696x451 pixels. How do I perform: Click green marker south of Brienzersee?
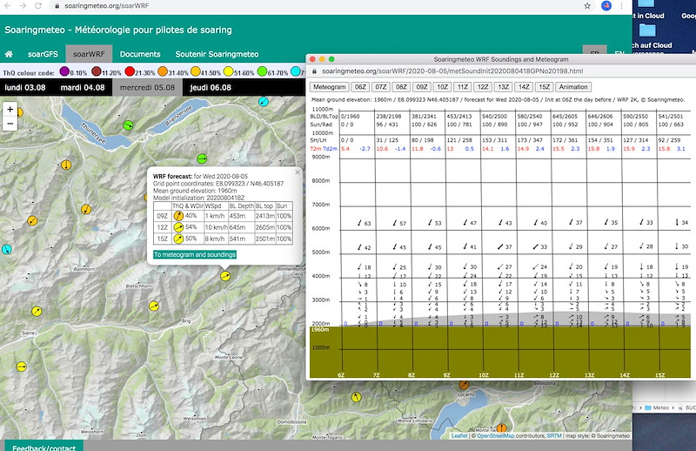tap(202, 158)
